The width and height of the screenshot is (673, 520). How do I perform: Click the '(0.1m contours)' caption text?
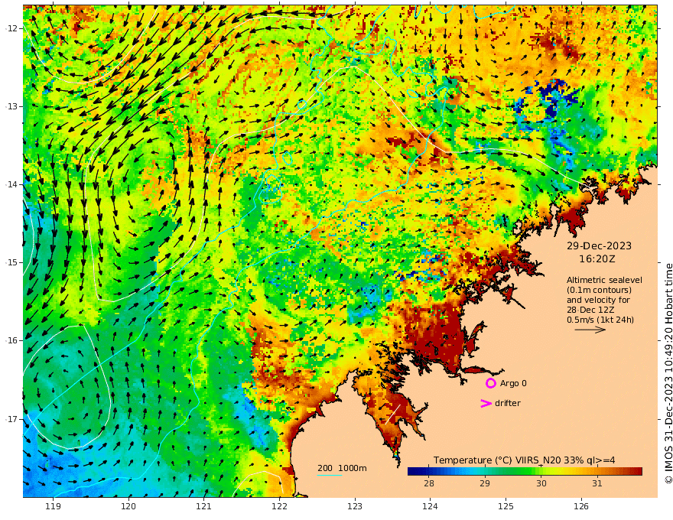tap(599, 290)
